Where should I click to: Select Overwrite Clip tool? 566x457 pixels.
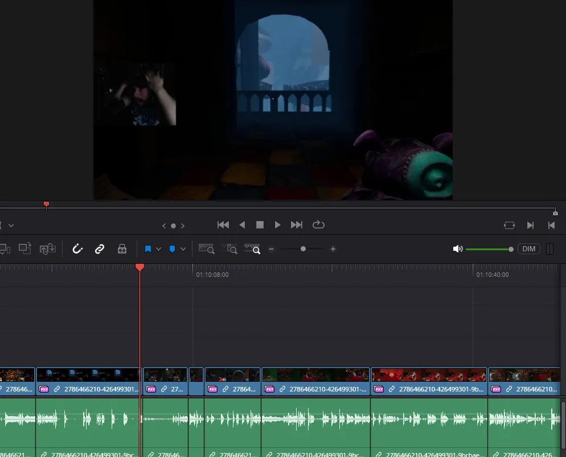pyautogui.click(x=25, y=248)
